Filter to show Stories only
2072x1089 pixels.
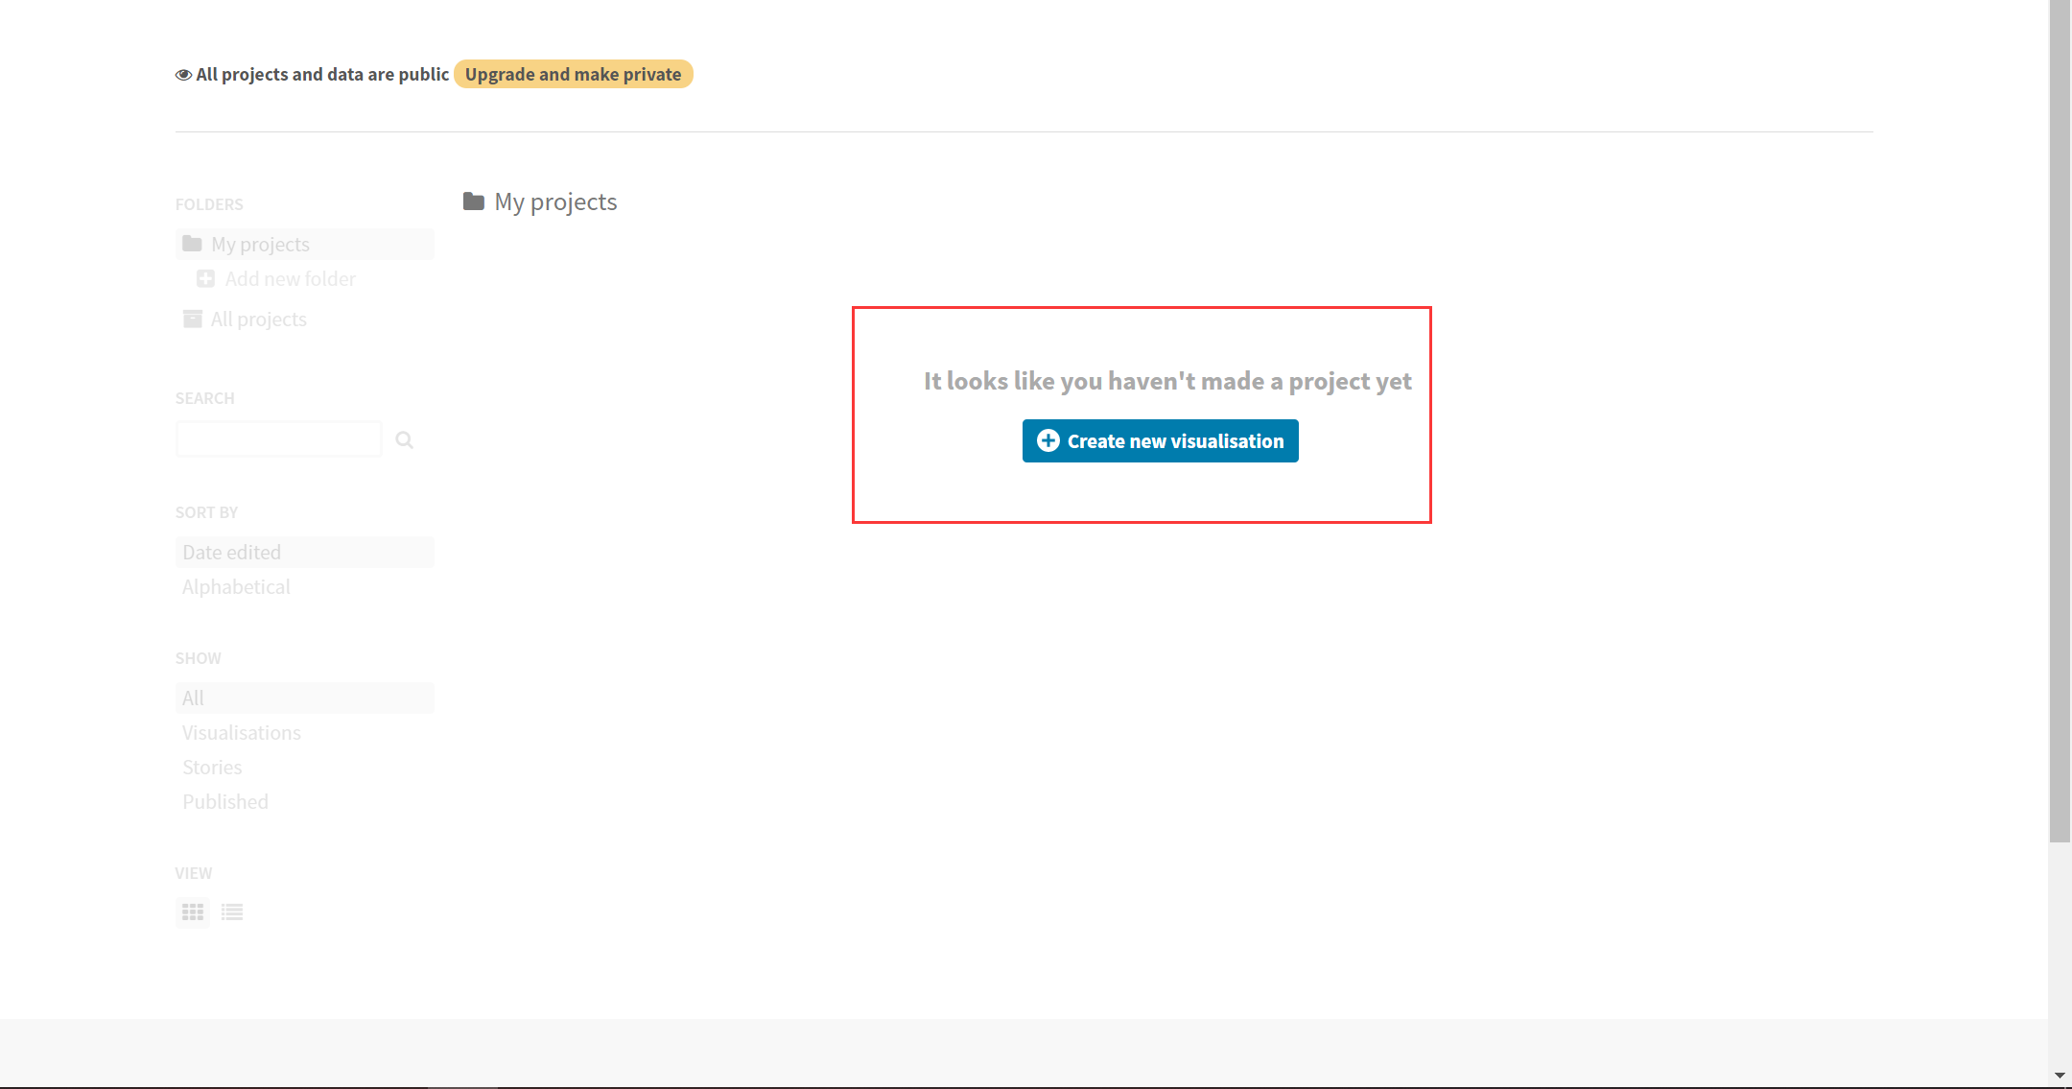point(212,768)
